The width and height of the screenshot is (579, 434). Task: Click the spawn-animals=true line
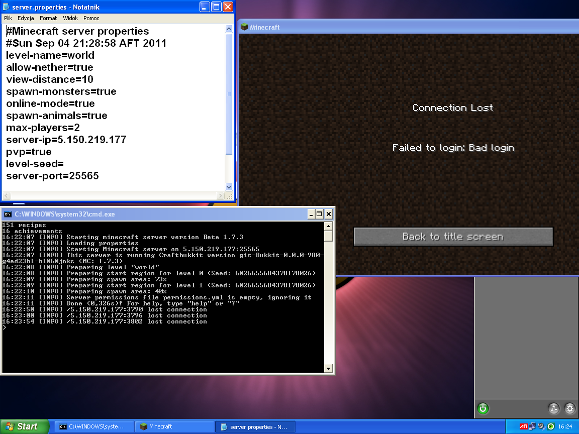56,116
